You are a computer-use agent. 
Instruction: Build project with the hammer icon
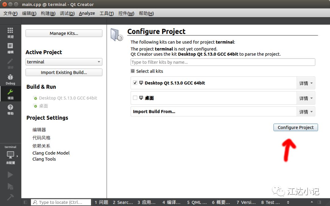click(x=10, y=197)
